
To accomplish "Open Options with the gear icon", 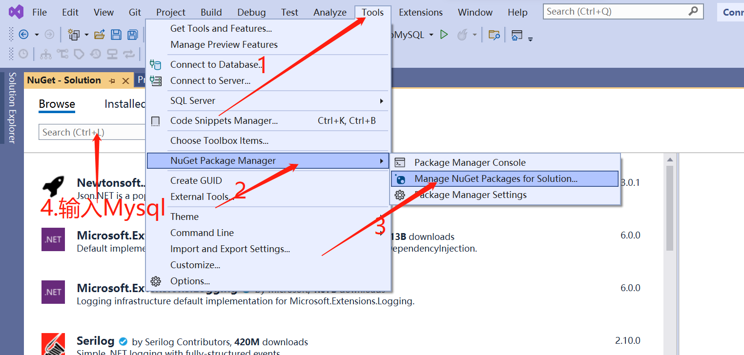I will pos(268,281).
